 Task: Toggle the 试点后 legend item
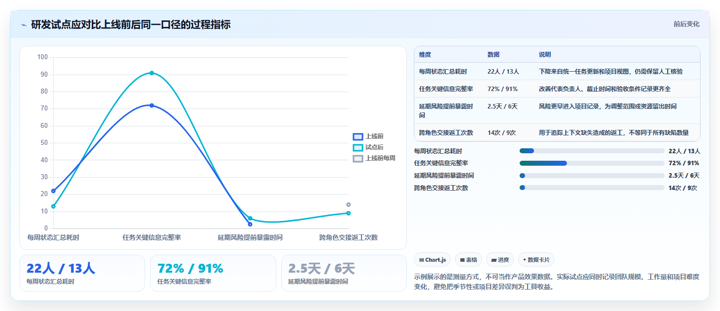point(368,147)
